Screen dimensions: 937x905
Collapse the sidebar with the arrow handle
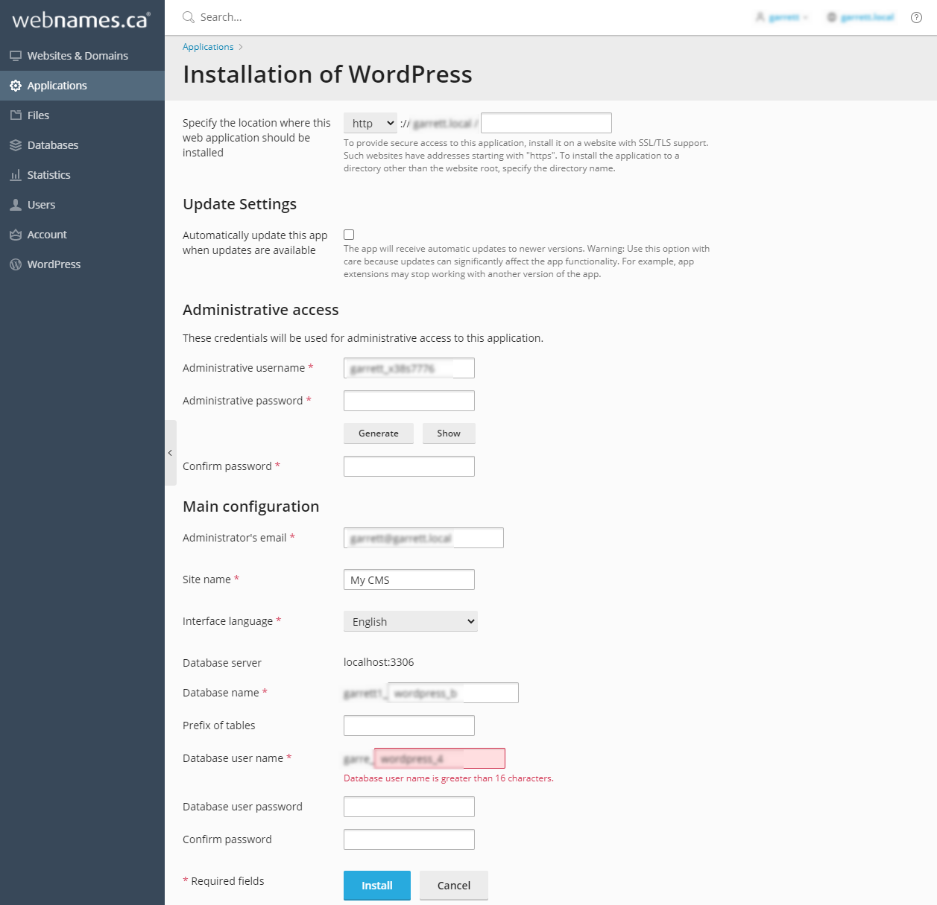click(171, 453)
